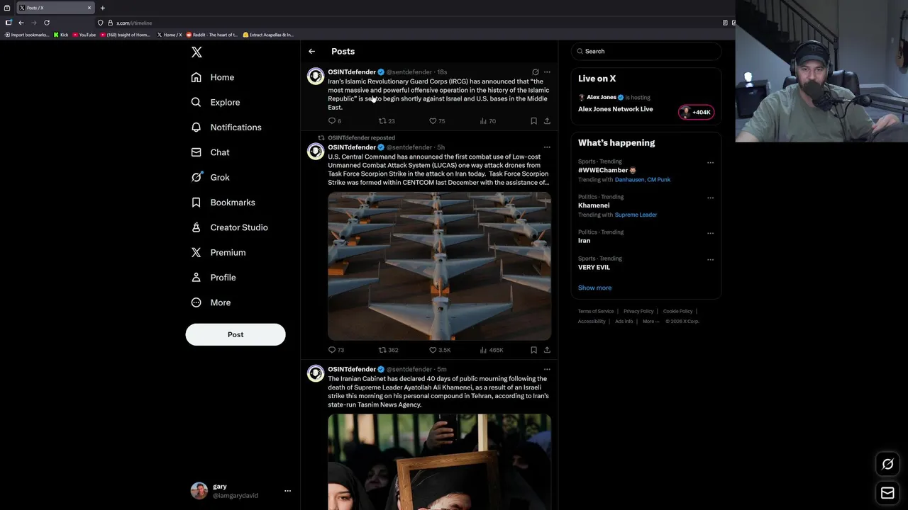Open the mourning post photo
The image size is (908, 510).
(x=439, y=462)
